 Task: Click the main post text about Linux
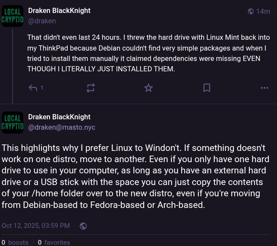click(134, 176)
